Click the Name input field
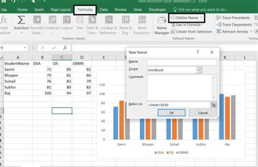This screenshot has height=167, width=258. pos(182,62)
